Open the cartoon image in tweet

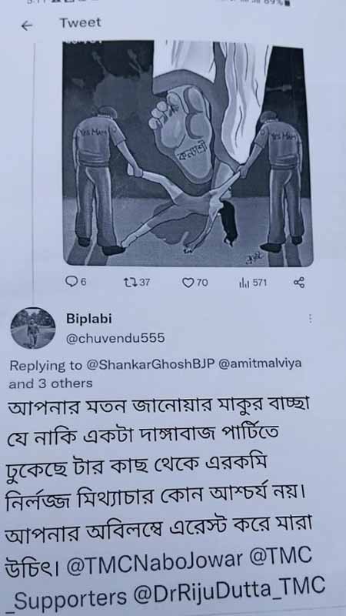pos(187,152)
